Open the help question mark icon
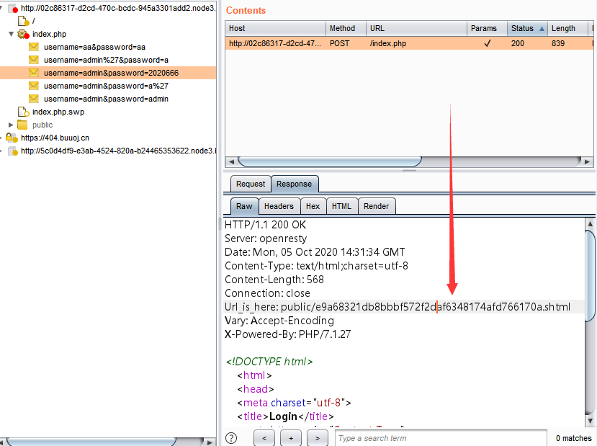The width and height of the screenshot is (597, 446). [x=231, y=438]
